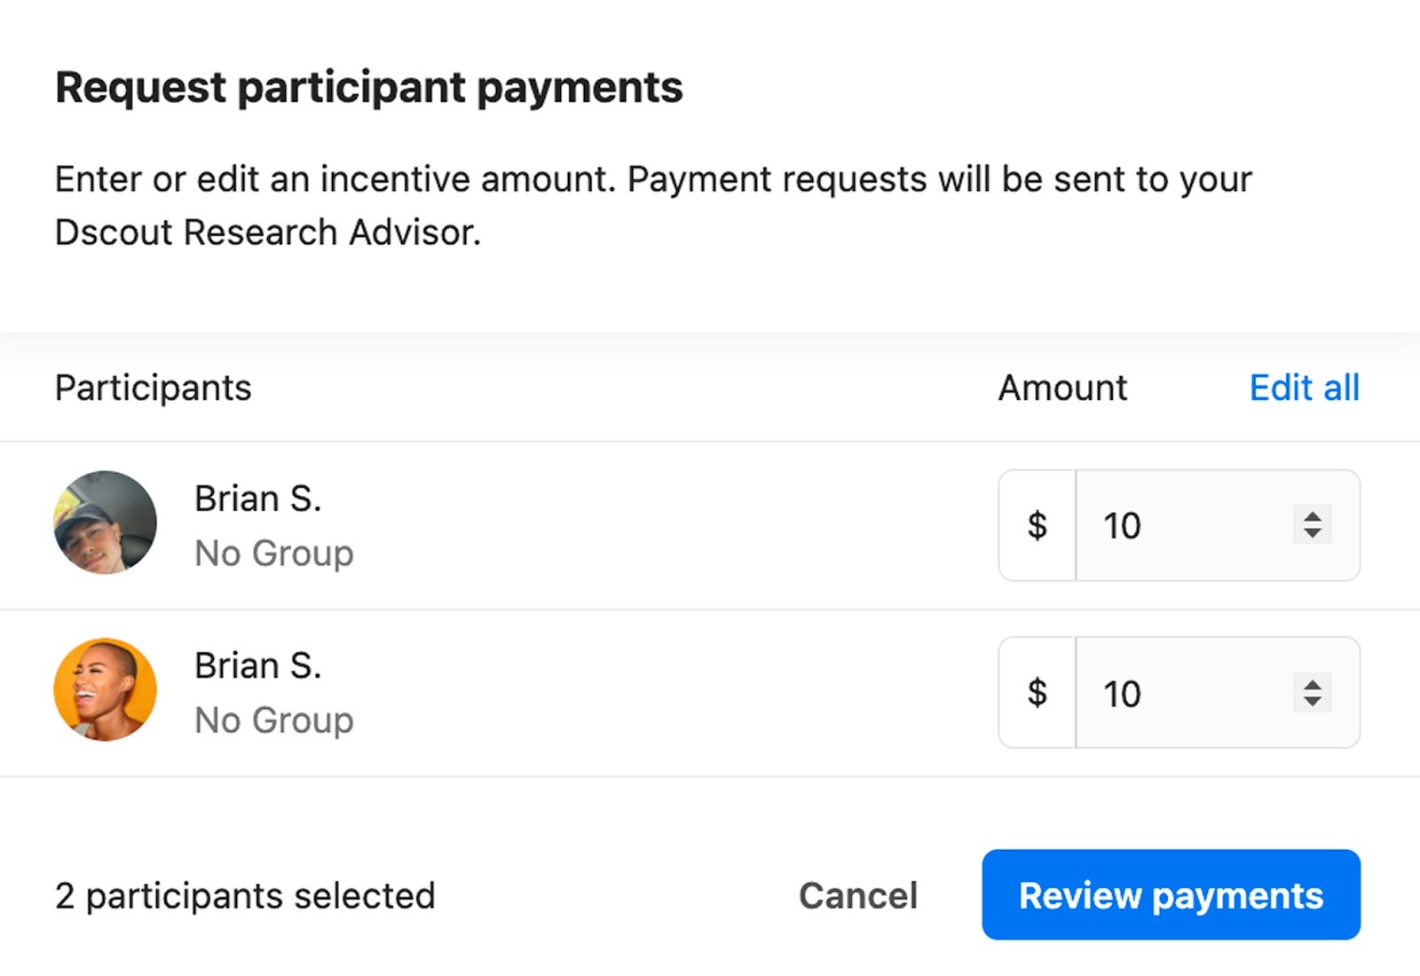Click the Amount column header

click(x=1062, y=388)
